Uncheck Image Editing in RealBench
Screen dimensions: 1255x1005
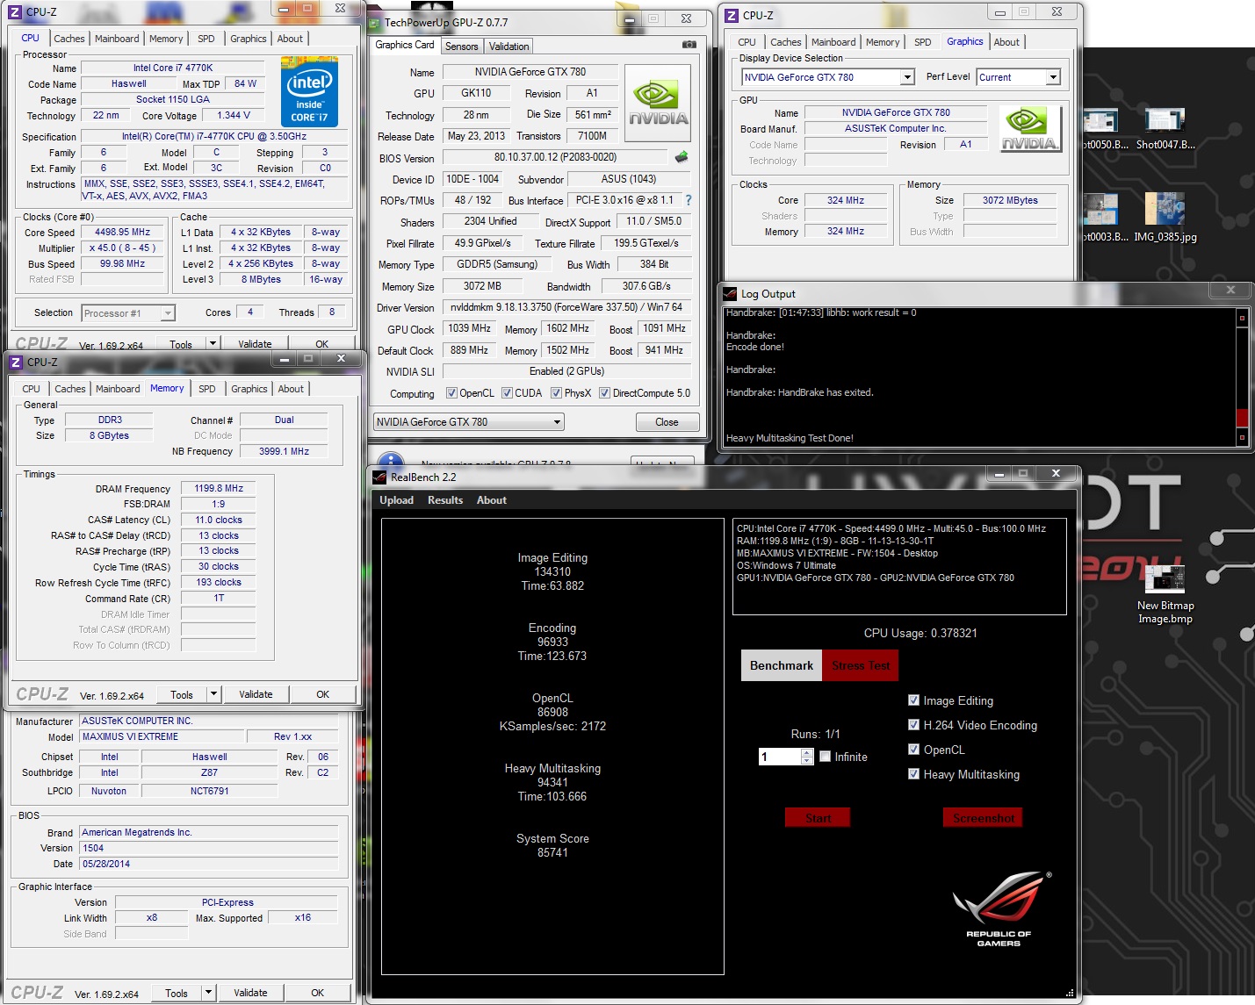(913, 700)
